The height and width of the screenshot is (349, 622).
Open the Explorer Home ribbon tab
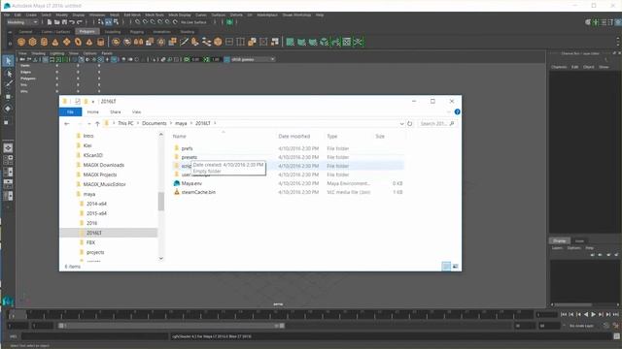click(x=93, y=112)
